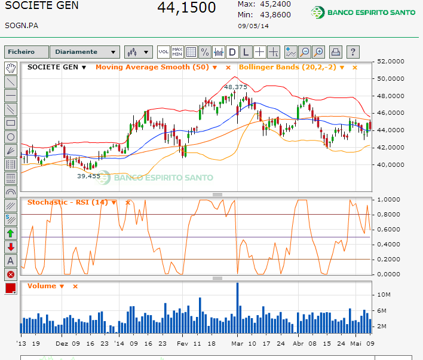Print the chart

pos(336,52)
